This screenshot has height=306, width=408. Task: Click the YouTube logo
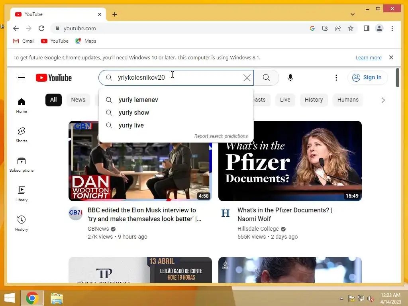coord(54,78)
